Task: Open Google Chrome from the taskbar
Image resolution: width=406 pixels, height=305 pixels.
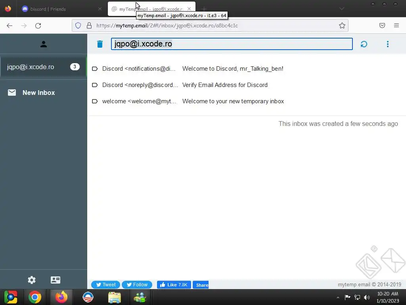Action: point(35,297)
